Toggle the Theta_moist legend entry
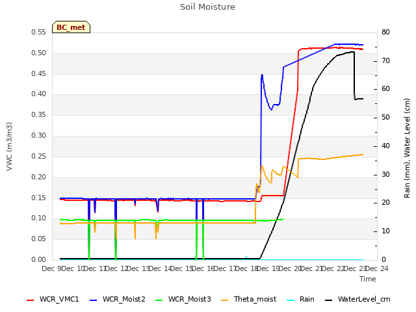The image size is (416, 312). click(x=248, y=299)
